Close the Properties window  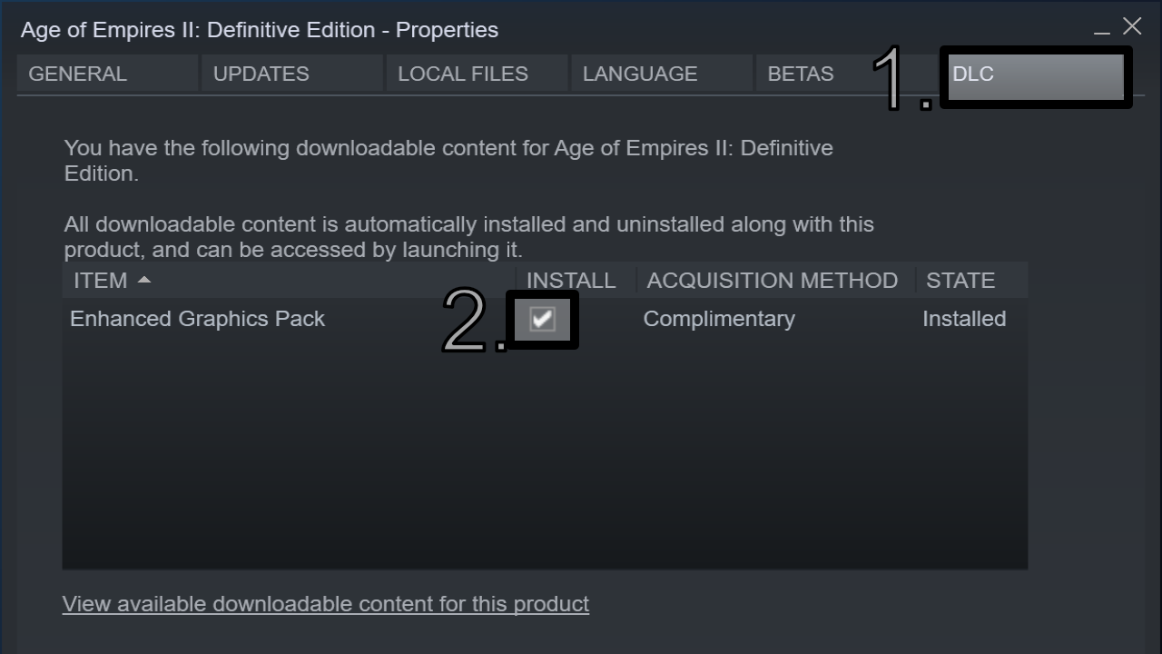[x=1132, y=26]
